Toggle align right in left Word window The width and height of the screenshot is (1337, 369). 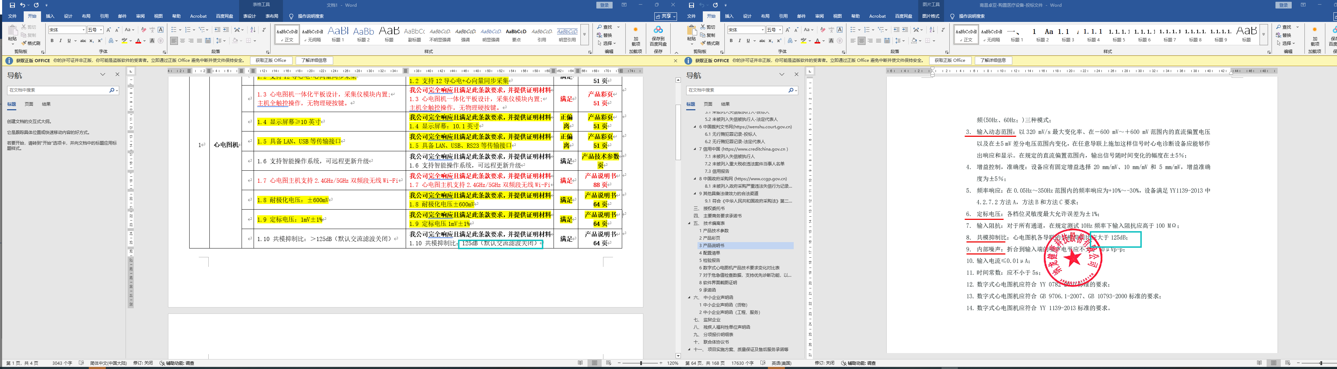click(x=191, y=41)
